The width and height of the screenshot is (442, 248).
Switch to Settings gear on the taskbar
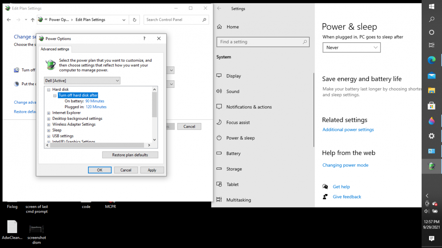coord(431,136)
